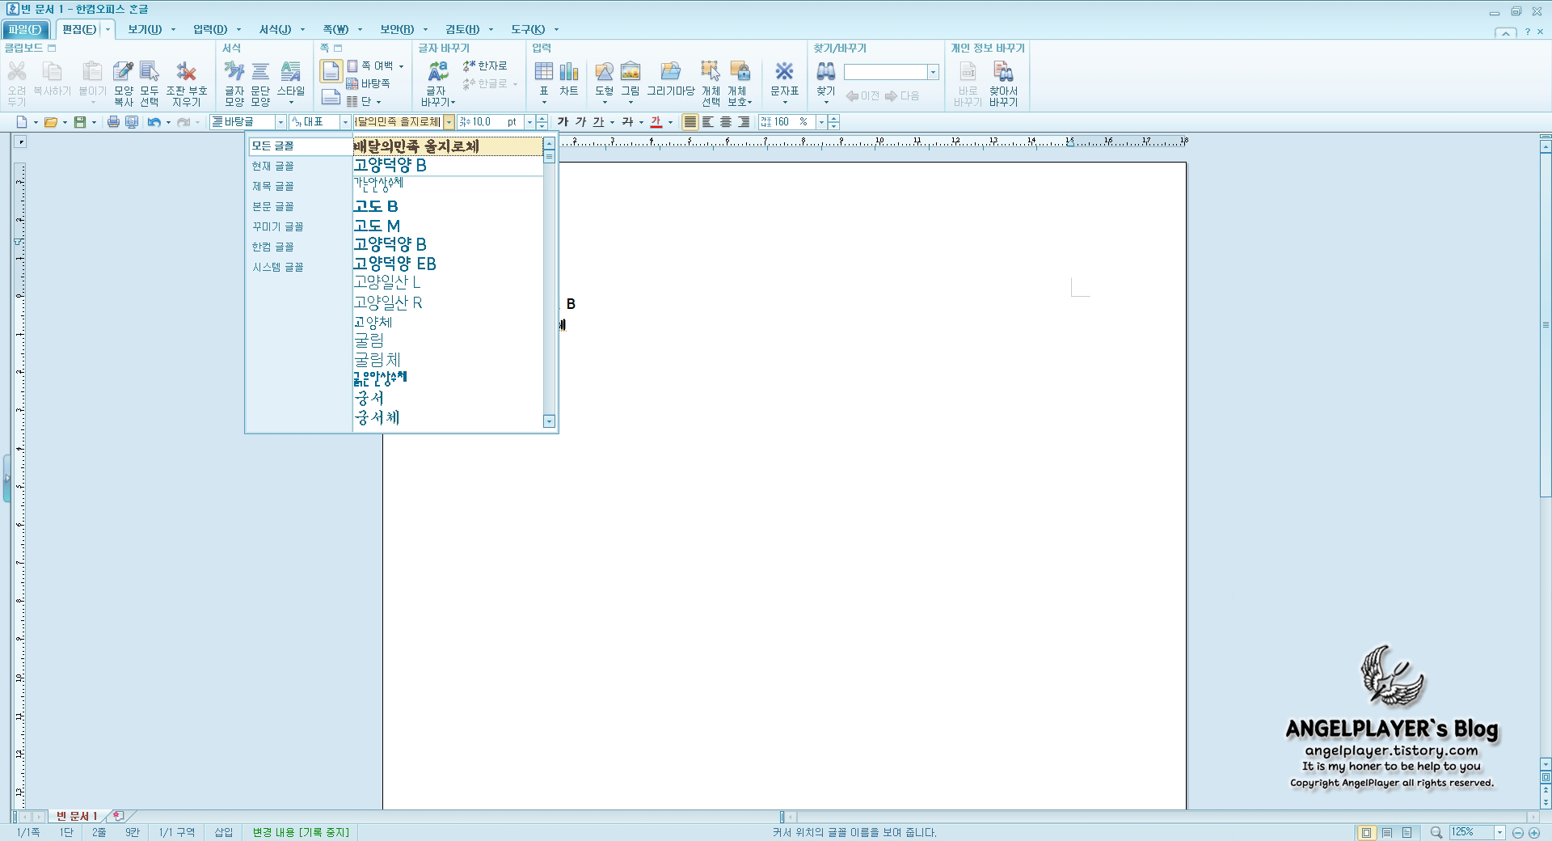Click the 개체 보호 (object protect) icon

739,82
